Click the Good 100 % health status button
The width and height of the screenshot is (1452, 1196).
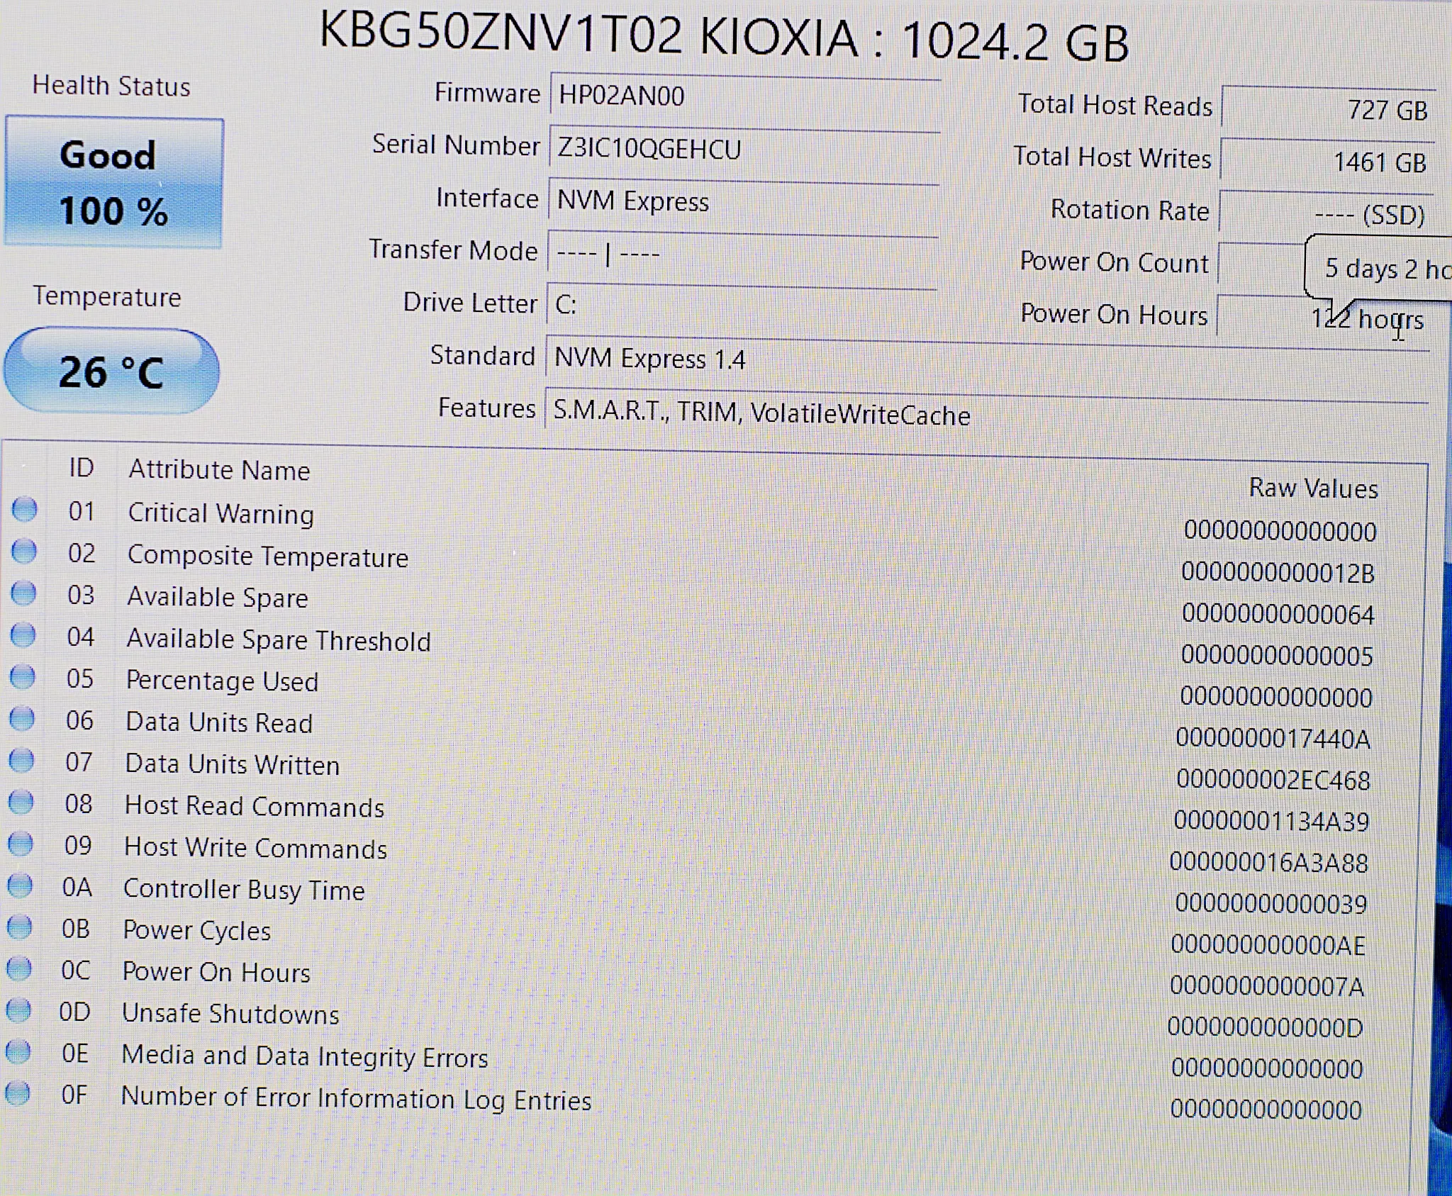pyautogui.click(x=114, y=183)
